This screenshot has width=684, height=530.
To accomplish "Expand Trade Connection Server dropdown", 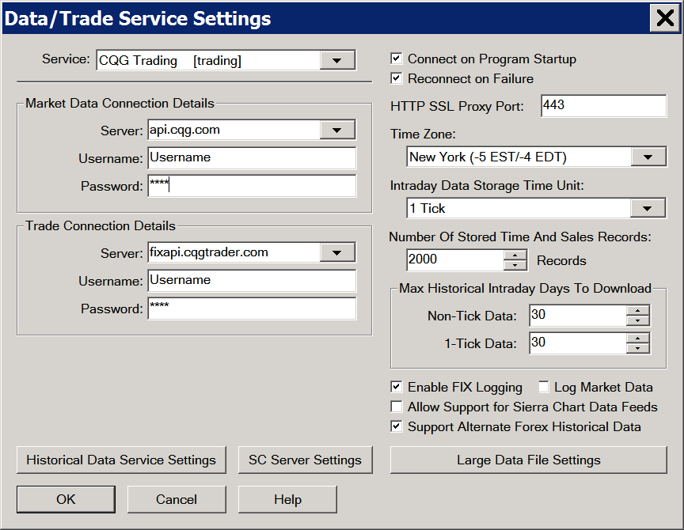I will [336, 253].
